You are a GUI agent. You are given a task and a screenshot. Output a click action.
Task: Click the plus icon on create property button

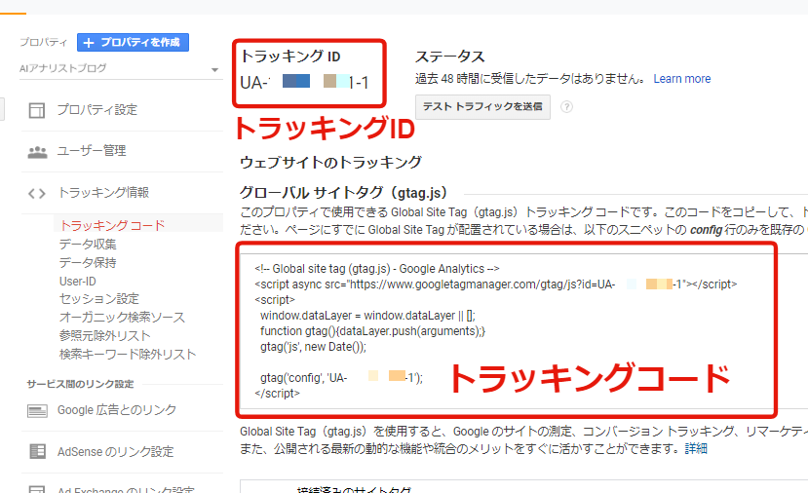click(90, 43)
